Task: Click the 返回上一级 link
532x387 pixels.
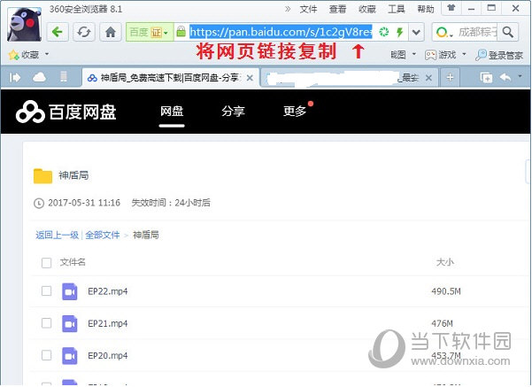Action: (x=57, y=235)
